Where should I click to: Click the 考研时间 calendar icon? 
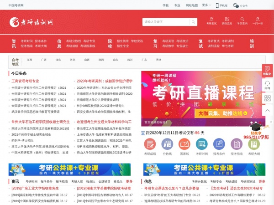click(x=202, y=144)
